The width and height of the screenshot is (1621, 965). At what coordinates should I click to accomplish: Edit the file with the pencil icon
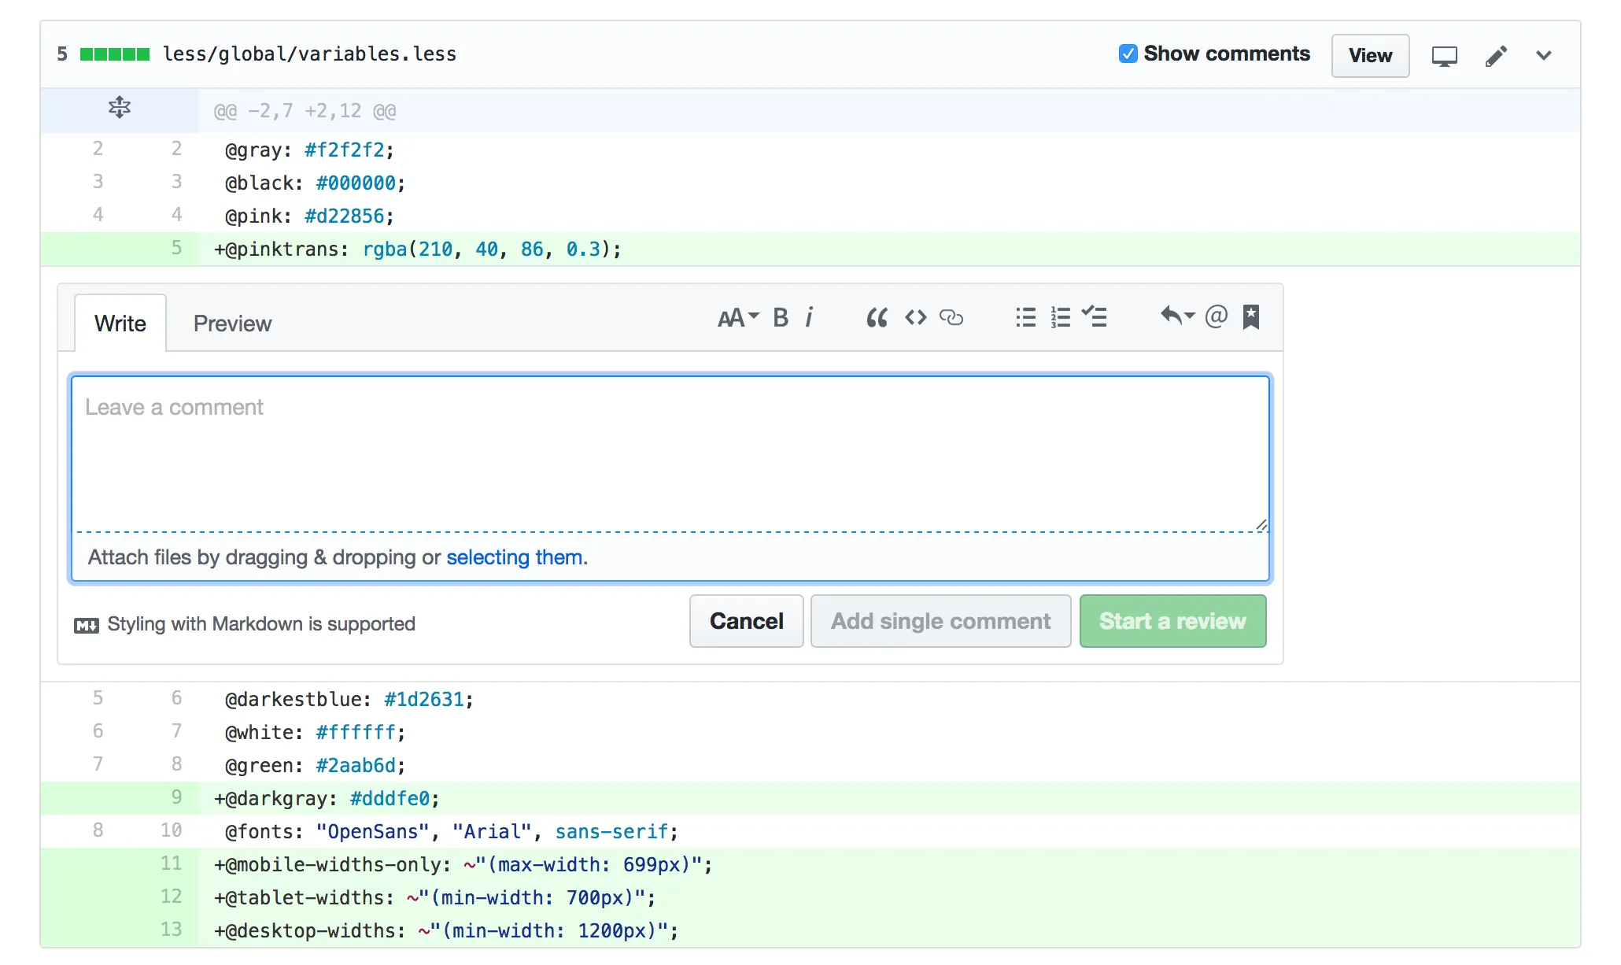[1496, 56]
